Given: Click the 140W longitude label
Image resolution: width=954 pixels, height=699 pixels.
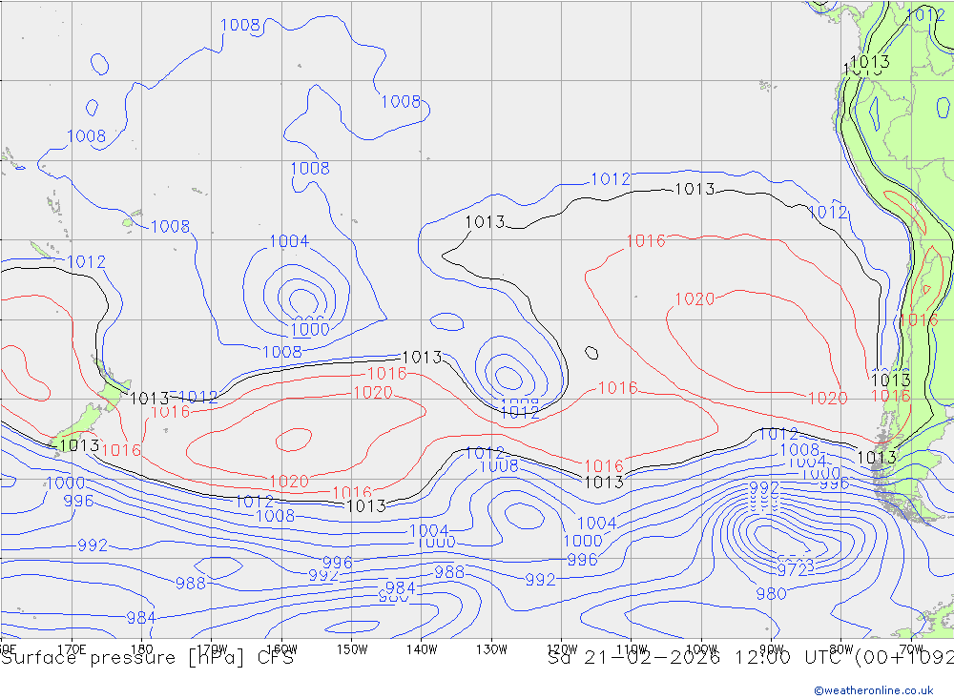Looking at the screenshot, I should pyautogui.click(x=422, y=649).
